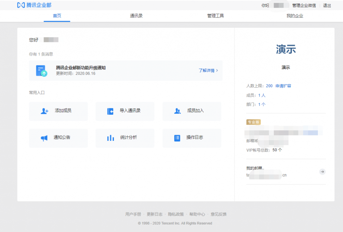
Task: Expand details via 了解详情 link
Action: (208, 70)
